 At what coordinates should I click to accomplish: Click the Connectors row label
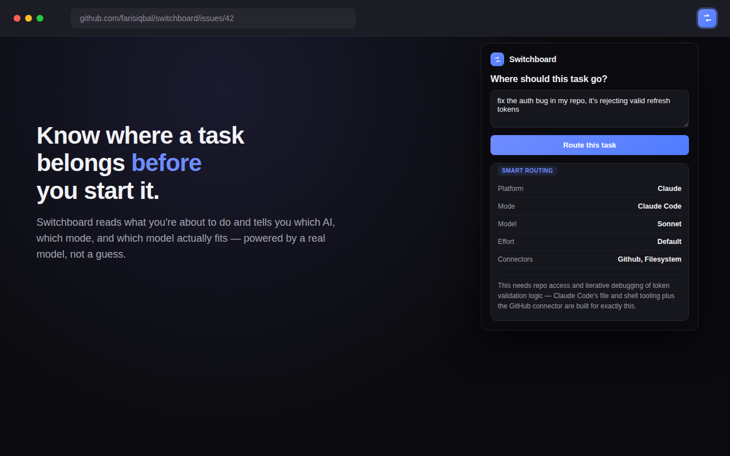[516, 259]
